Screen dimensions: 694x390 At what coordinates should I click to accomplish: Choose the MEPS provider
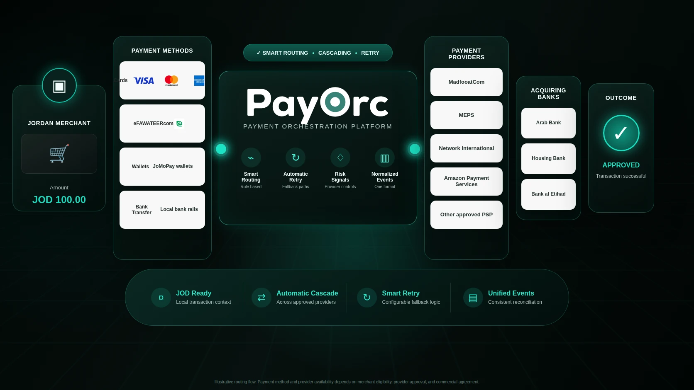point(467,115)
